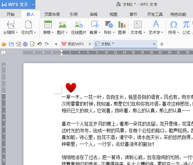Switch to the 页面布局 ribbon tab

pos(52,15)
